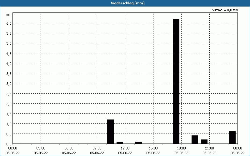Click the '05.06.22' date under 18:00

tap(182, 153)
